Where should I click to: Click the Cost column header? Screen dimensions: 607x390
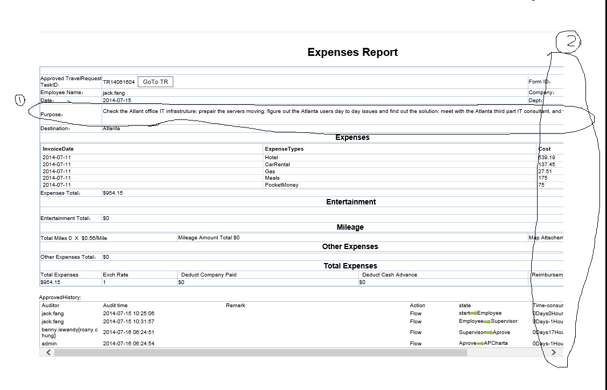tap(544, 149)
